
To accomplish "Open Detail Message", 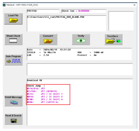I will (14, 100).
